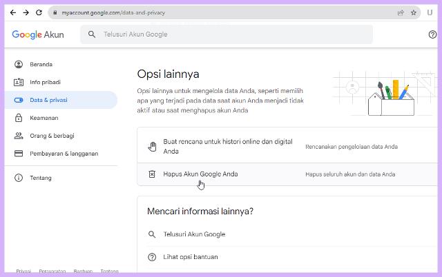Viewport: 442px width, 277px height.
Task: Click the Orang & berbagi people icon
Action: pyautogui.click(x=19, y=136)
